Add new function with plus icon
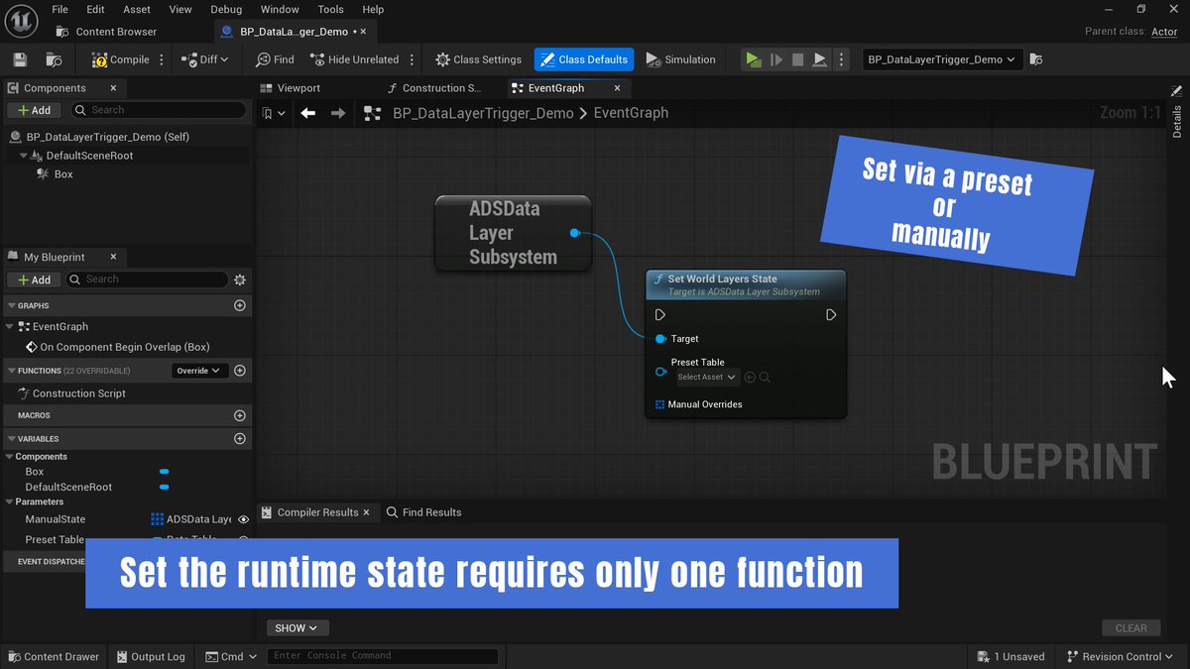Image resolution: width=1190 pixels, height=669 pixels. (x=239, y=371)
